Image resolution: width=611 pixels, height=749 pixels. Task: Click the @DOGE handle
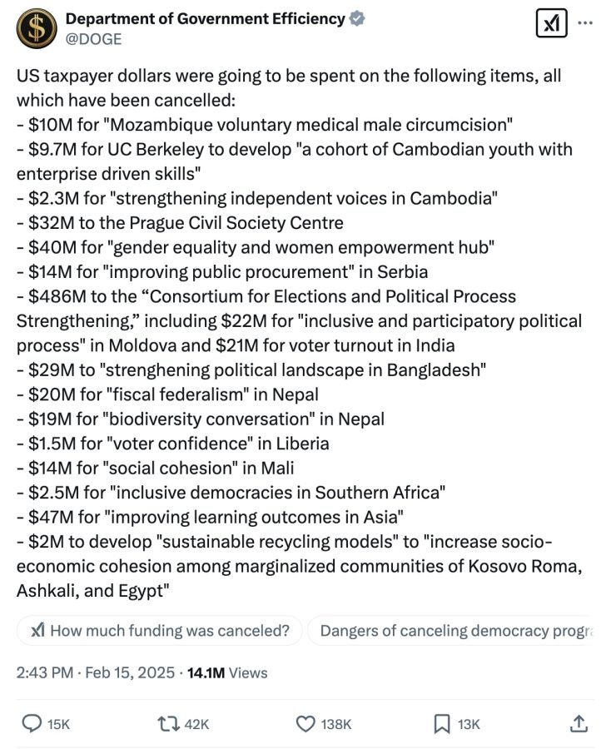[93, 39]
